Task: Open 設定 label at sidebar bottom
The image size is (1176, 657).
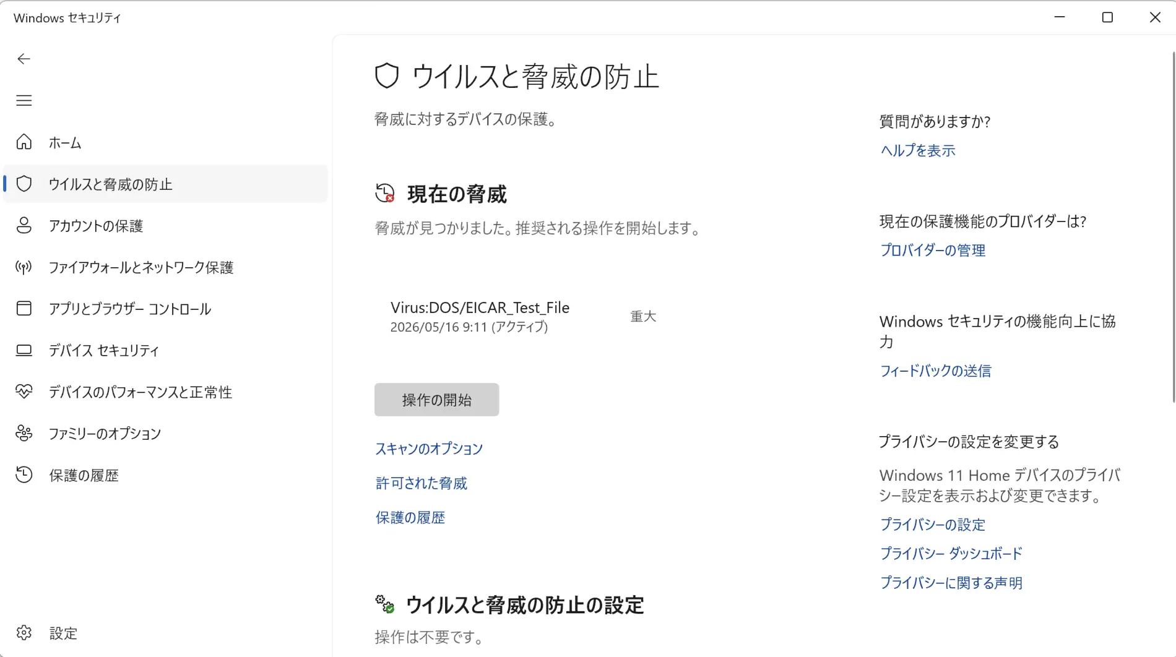Action: point(63,633)
